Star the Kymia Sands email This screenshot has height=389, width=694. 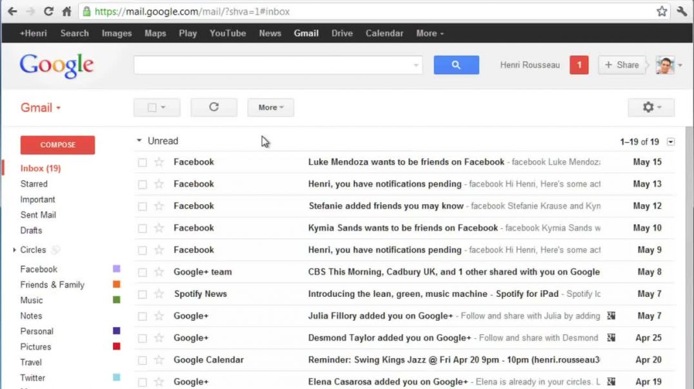(159, 228)
